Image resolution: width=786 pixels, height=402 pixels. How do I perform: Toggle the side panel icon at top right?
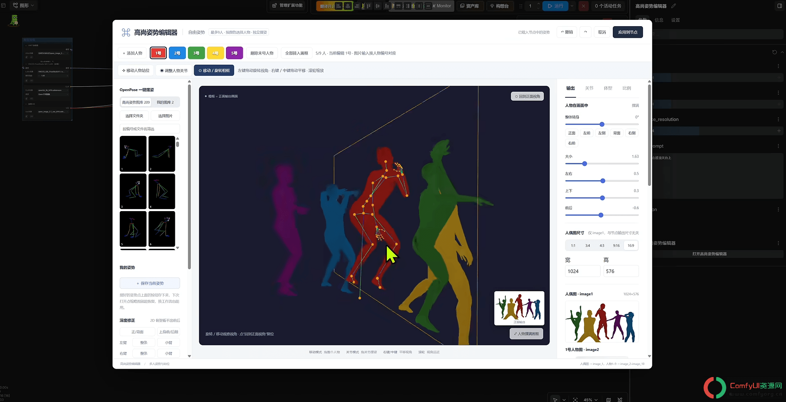point(780,6)
